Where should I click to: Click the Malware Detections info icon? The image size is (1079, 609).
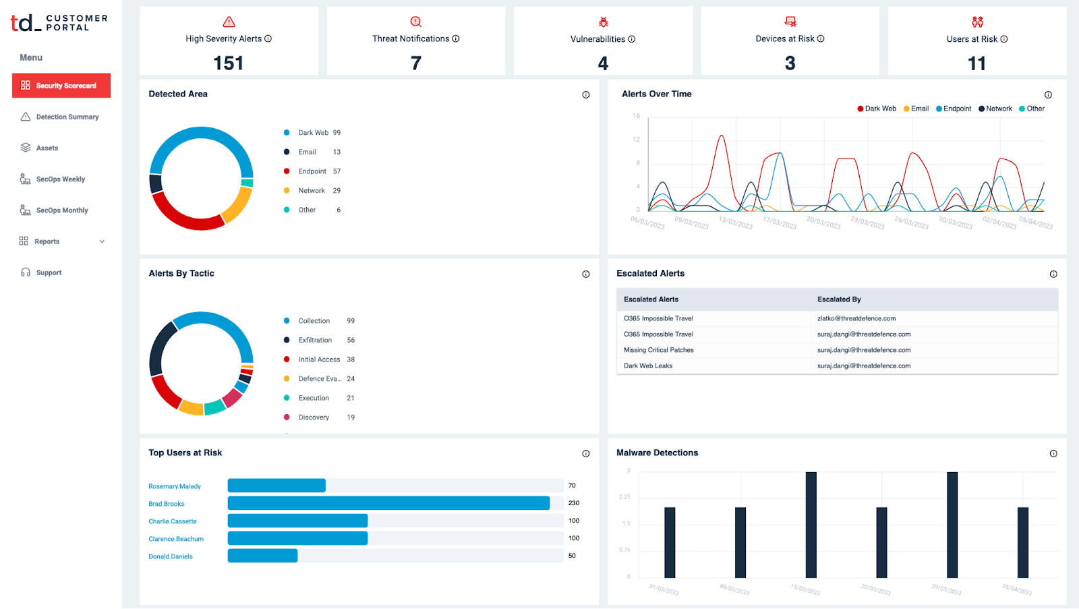pyautogui.click(x=1053, y=454)
